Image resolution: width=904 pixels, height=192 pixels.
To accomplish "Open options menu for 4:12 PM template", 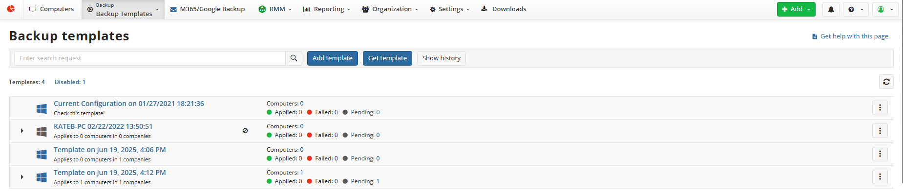I will coord(880,176).
